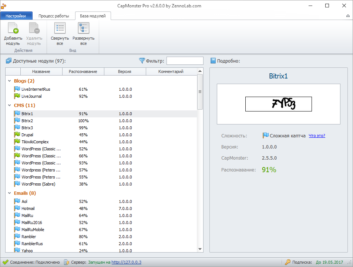Screen dimensions: 353x267
Task: Click the green connection checkmark icon
Action: [6, 262]
